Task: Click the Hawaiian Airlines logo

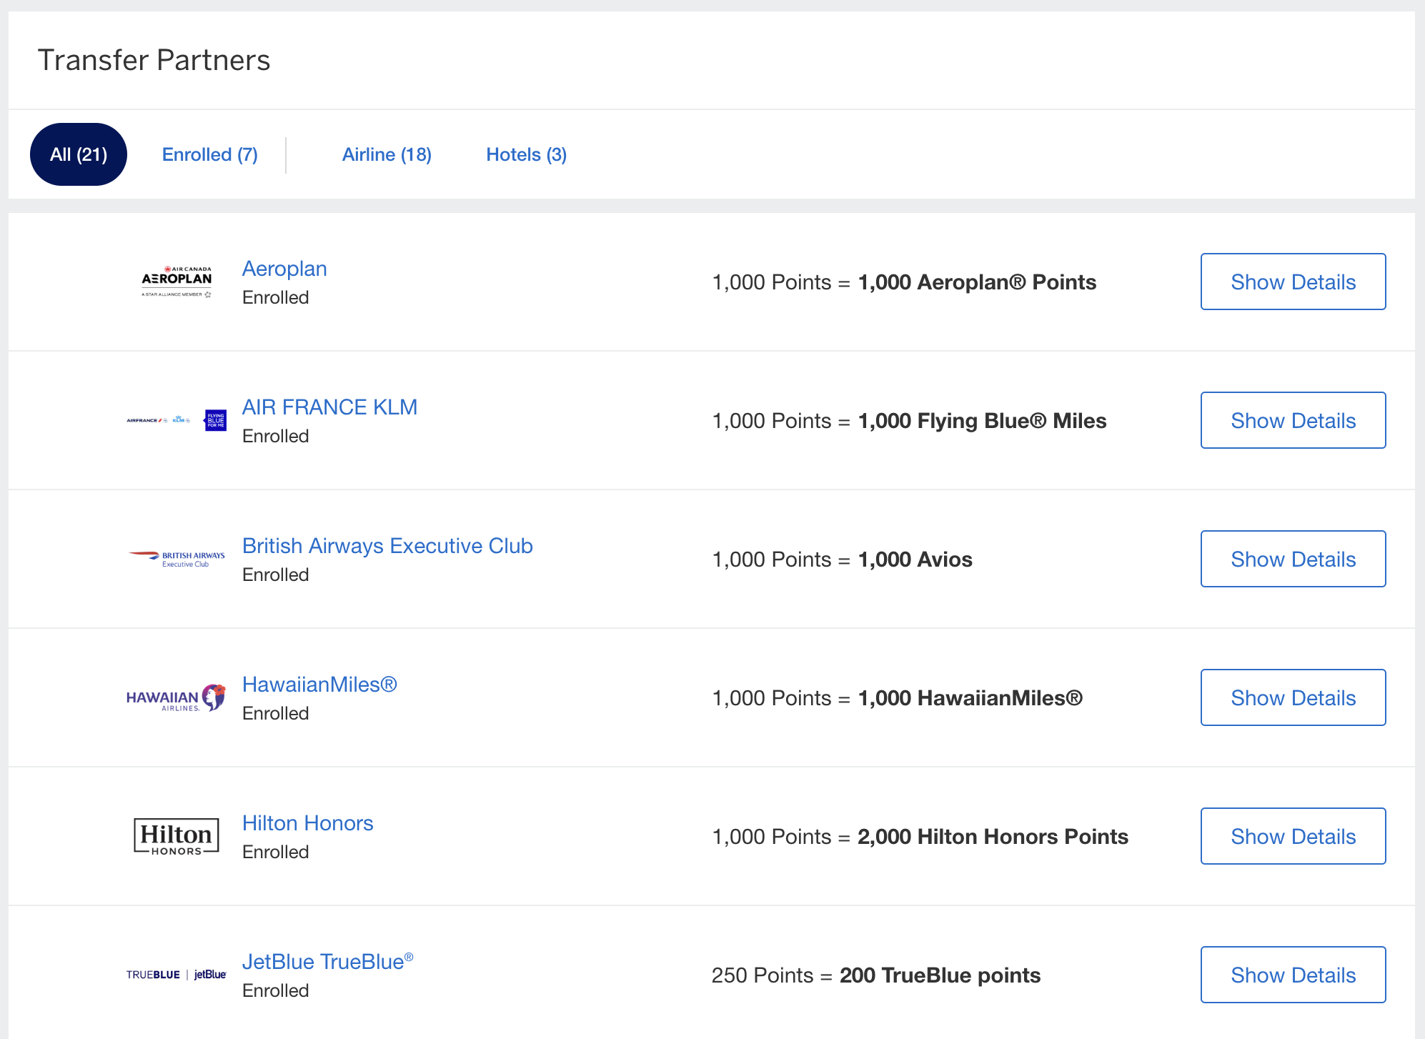Action: (x=176, y=697)
